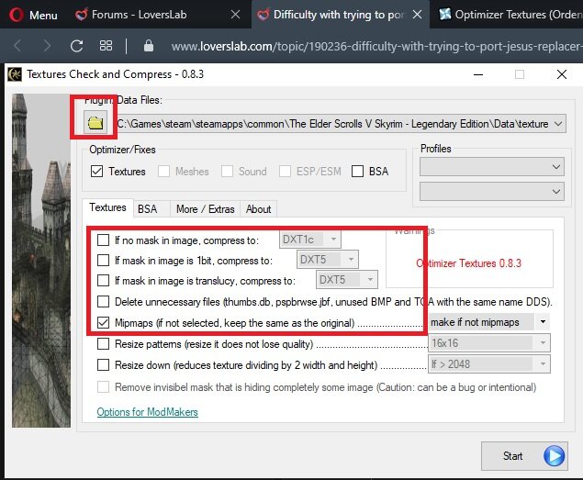This screenshot has height=480, width=583.
Task: Click the Start button
Action: 524,456
